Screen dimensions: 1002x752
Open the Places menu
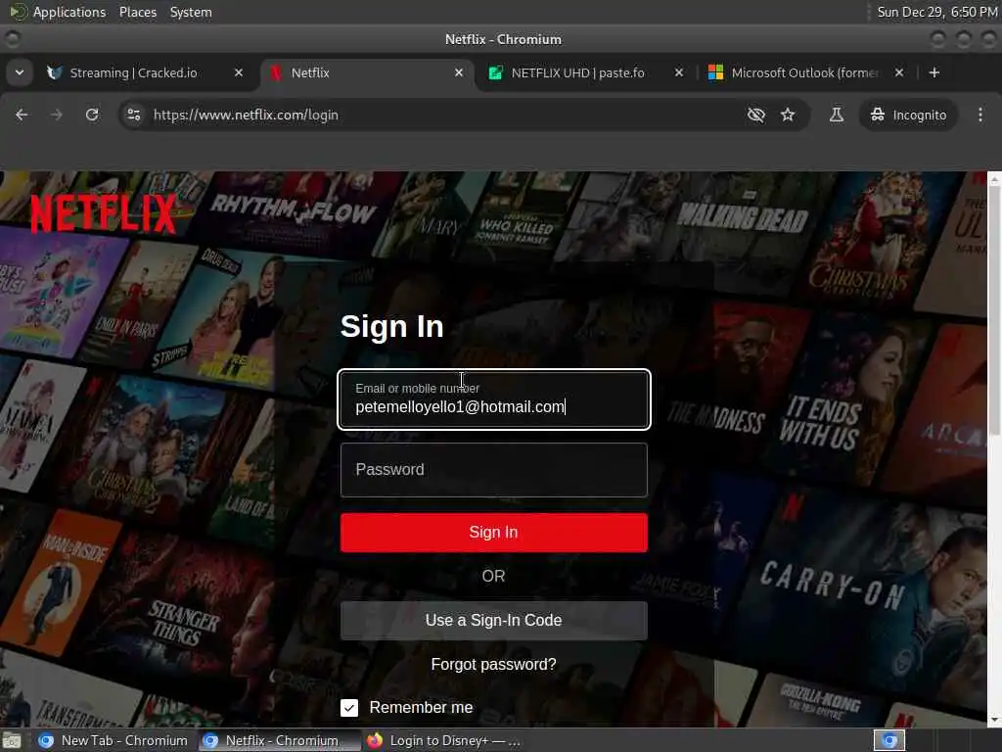tap(137, 12)
